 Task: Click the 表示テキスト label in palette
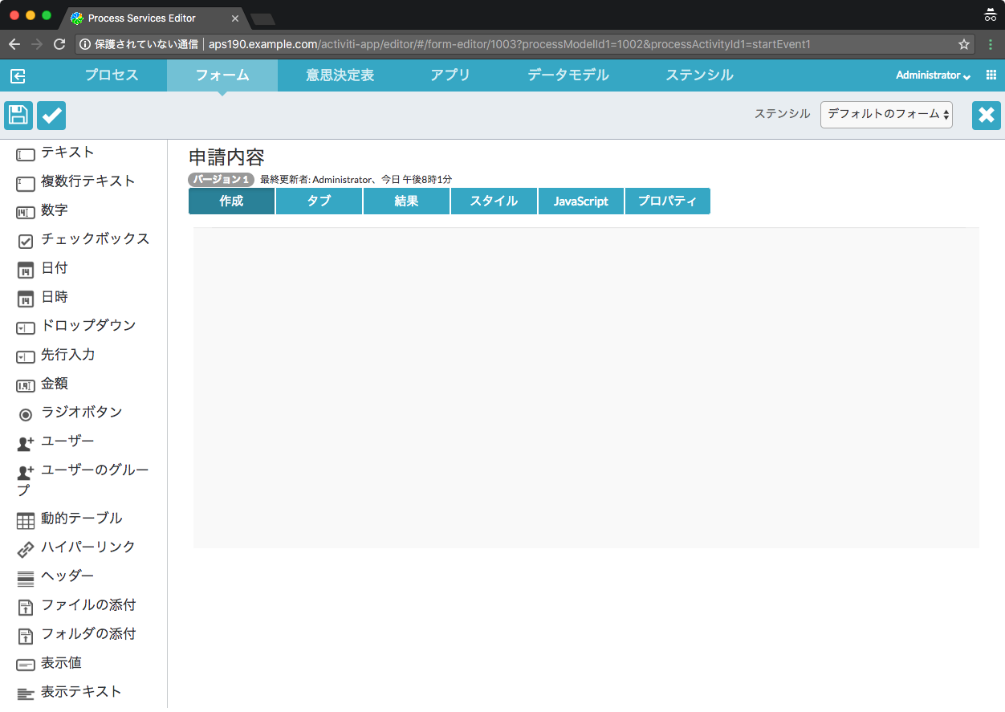coord(82,692)
